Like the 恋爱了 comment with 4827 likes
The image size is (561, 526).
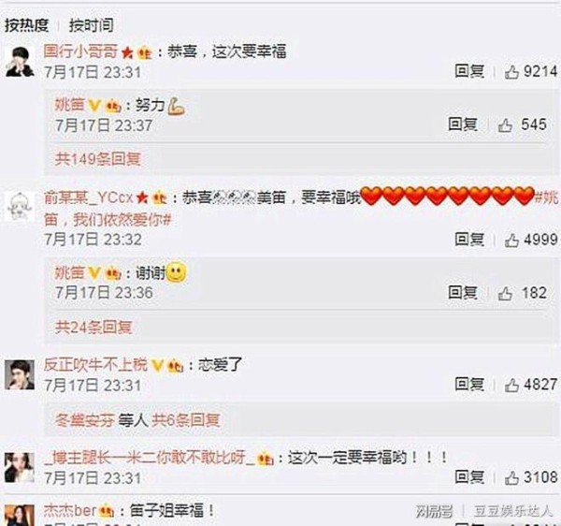click(511, 386)
